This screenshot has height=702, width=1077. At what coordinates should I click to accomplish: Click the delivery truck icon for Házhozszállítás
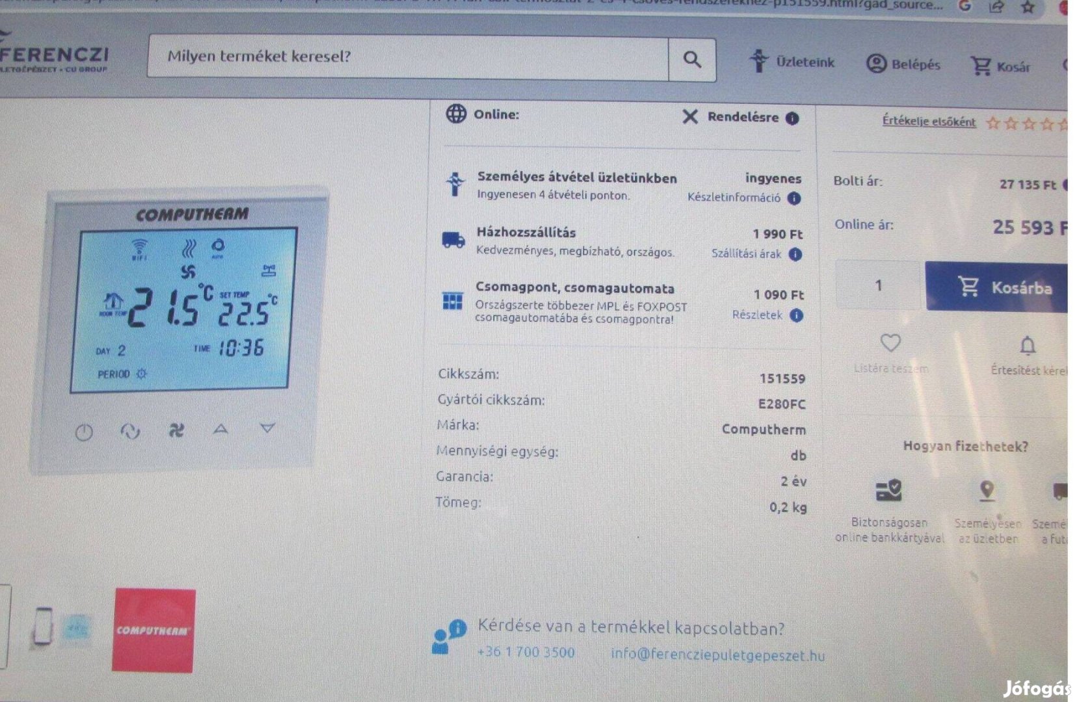(x=453, y=240)
